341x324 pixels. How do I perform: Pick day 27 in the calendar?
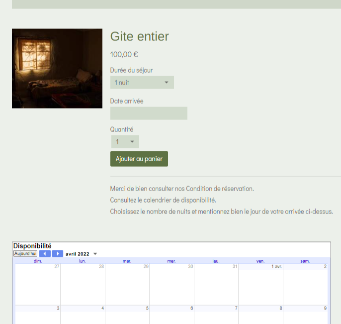click(38, 284)
